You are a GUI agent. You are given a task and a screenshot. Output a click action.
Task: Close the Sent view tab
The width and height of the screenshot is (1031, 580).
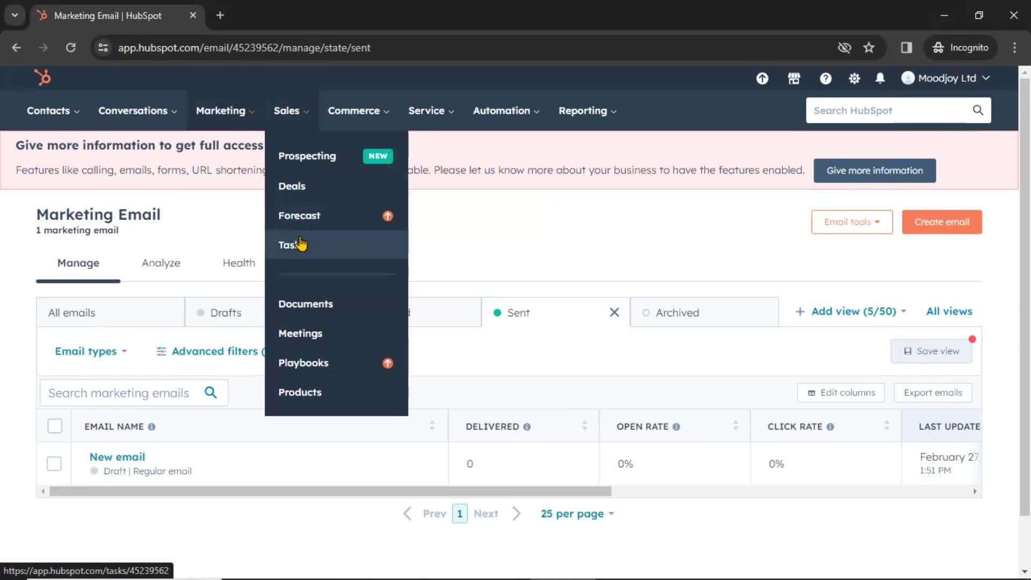614,312
